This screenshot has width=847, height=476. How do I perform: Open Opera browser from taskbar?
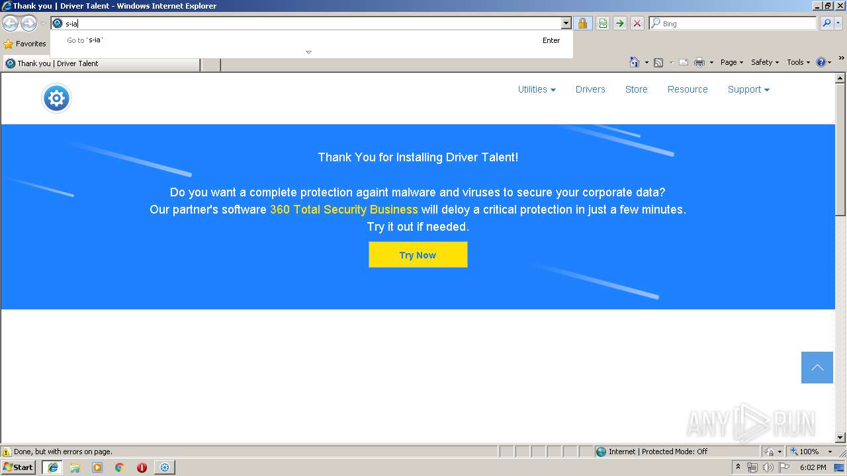142,467
